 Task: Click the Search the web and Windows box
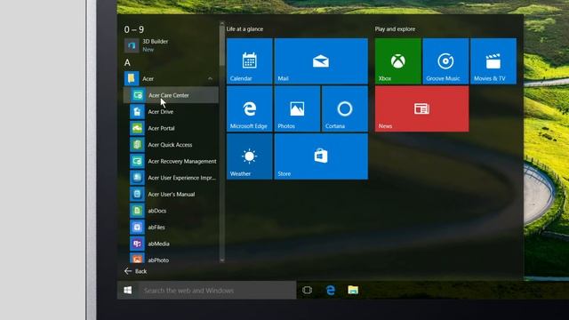click(217, 291)
